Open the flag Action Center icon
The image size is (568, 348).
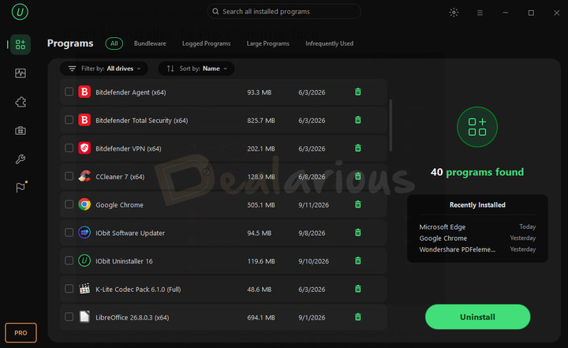(x=21, y=187)
